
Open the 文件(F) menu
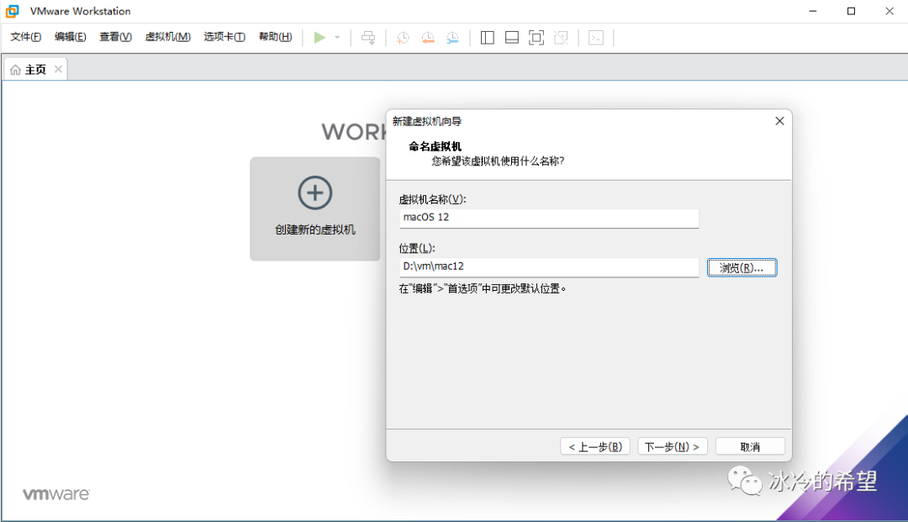(25, 37)
